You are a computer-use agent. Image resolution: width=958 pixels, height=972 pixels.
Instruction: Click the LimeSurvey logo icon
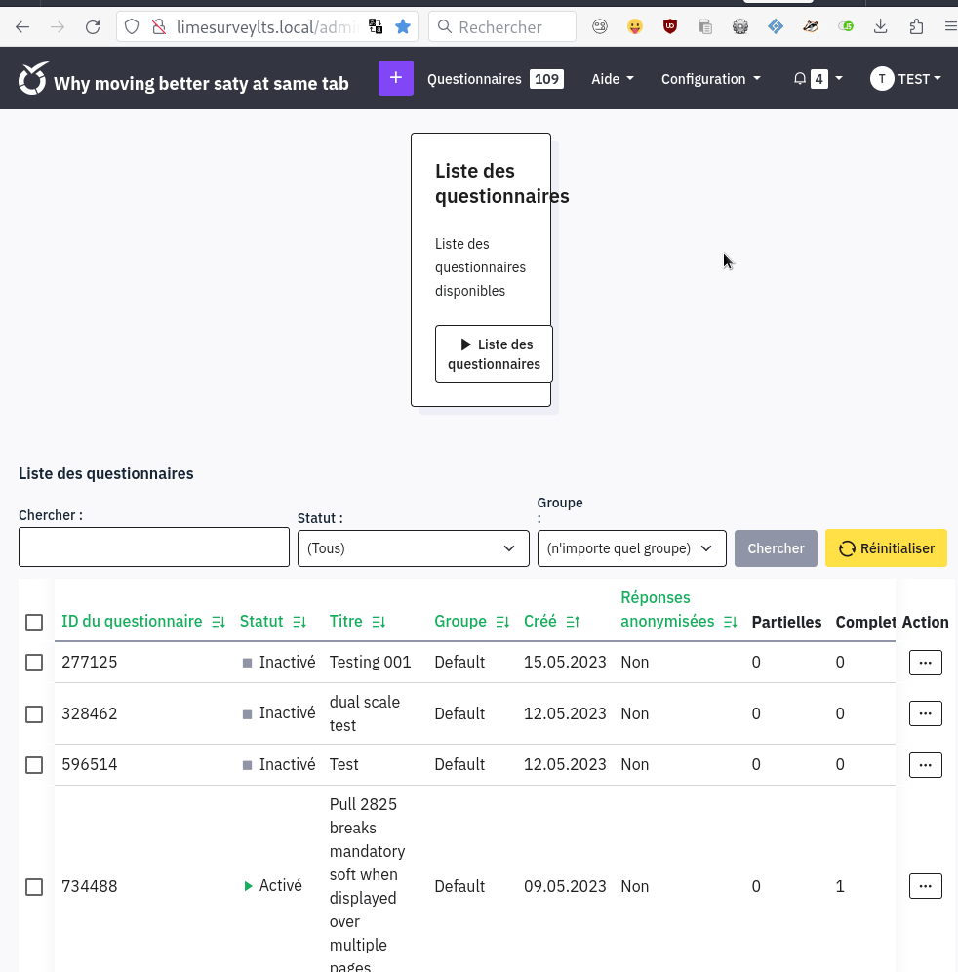coord(33,79)
